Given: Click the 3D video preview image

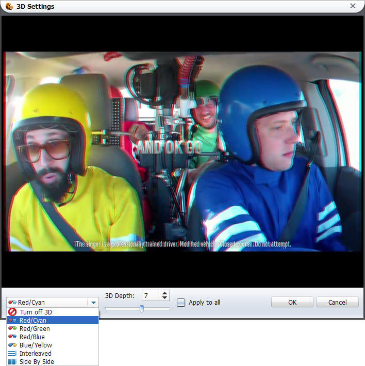Looking at the screenshot, I should point(182,152).
